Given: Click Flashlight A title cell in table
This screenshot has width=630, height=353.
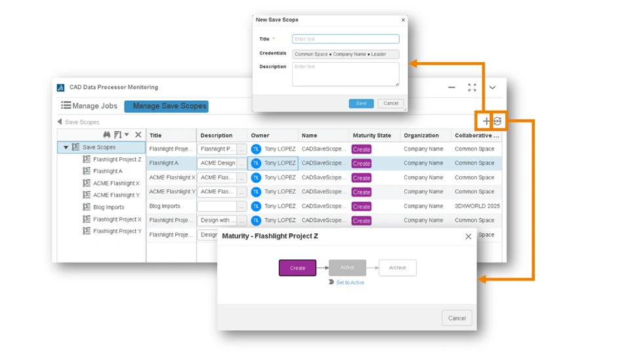Looking at the screenshot, I should point(164,163).
